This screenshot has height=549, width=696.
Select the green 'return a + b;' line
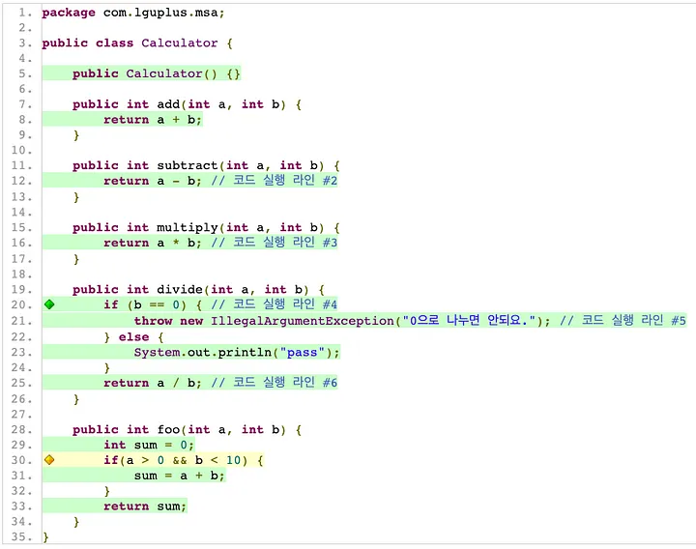click(153, 120)
